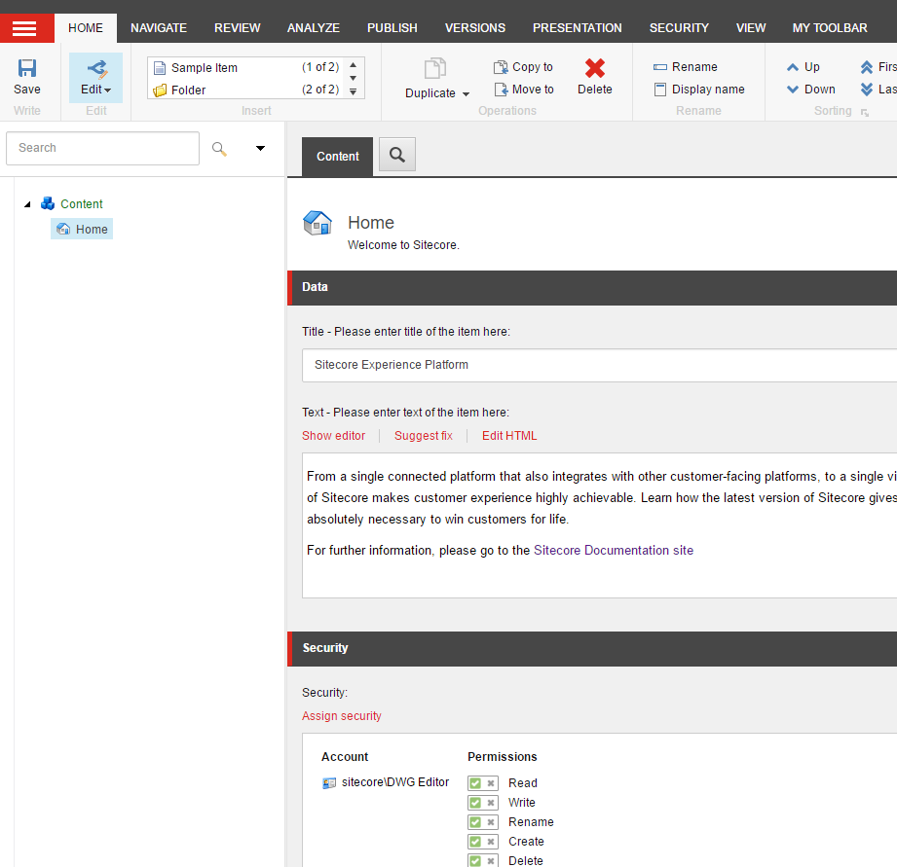This screenshot has width=897, height=867.
Task: Click the Assign security link
Action: 342,715
